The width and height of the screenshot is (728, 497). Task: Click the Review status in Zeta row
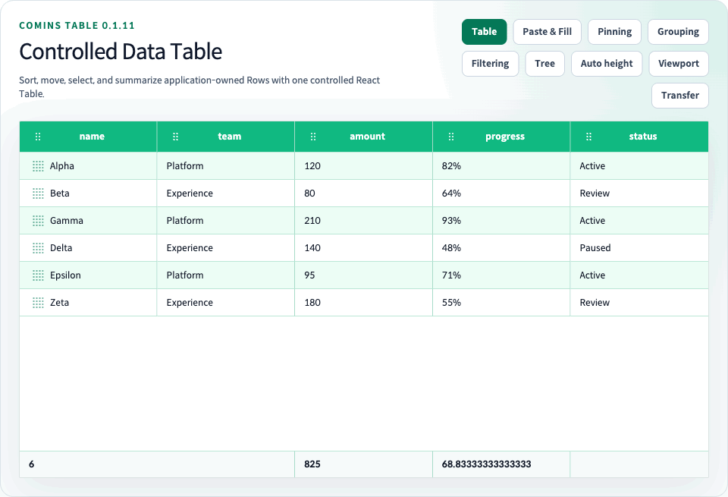(x=639, y=303)
